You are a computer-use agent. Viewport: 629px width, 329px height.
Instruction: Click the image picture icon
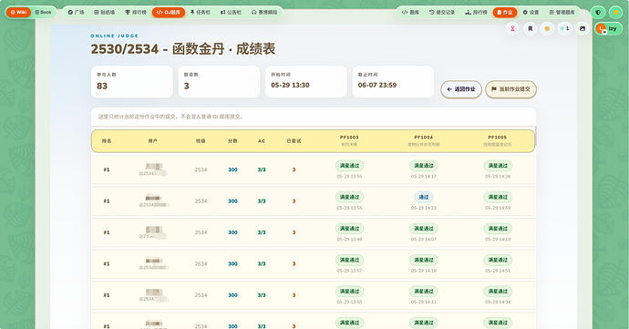(x=583, y=28)
